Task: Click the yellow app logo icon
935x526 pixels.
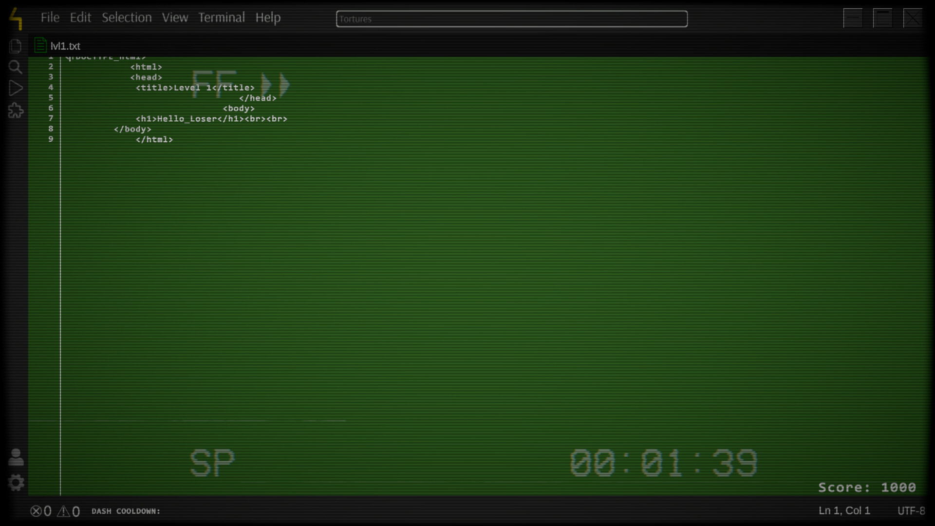Action: click(17, 19)
